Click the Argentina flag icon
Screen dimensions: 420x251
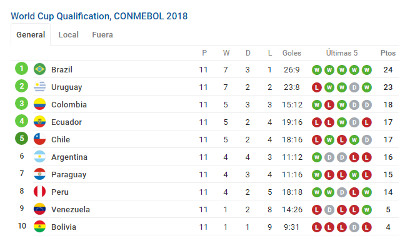pyautogui.click(x=39, y=157)
